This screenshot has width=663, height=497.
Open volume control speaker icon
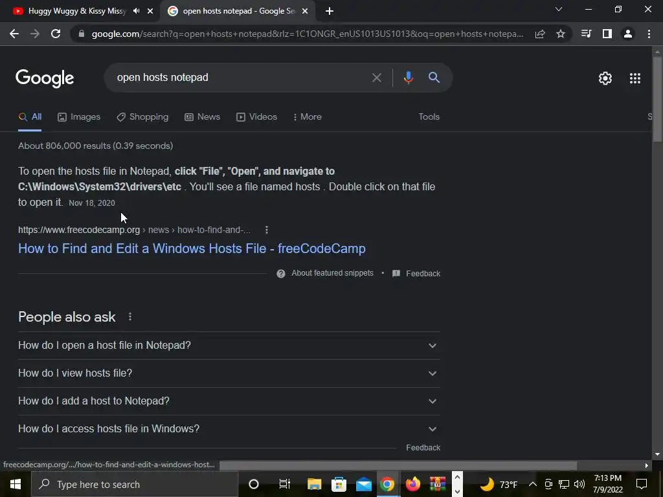[579, 484]
